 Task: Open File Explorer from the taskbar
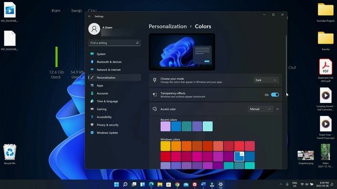[160, 184]
